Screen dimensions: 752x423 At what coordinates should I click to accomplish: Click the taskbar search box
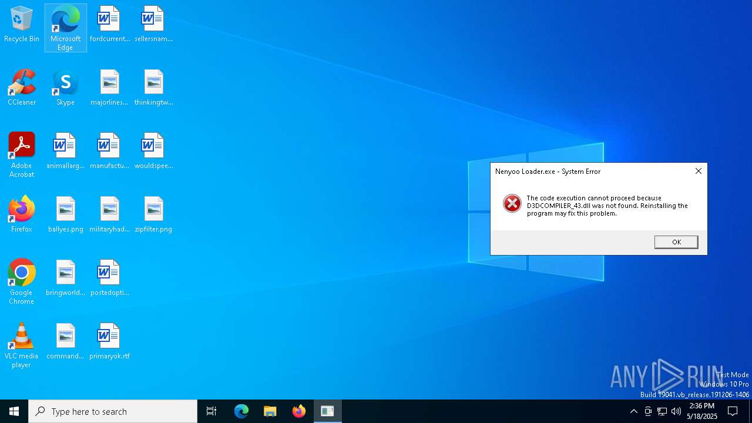point(113,411)
